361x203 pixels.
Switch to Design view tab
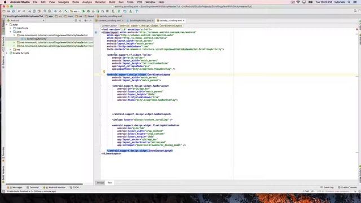click(x=100, y=183)
